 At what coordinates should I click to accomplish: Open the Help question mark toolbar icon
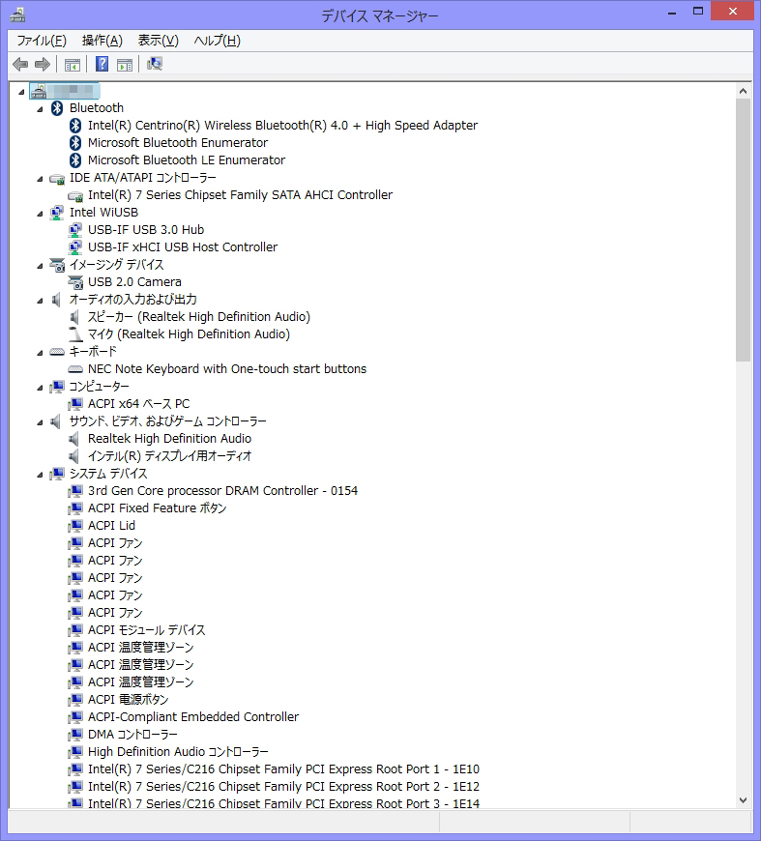pyautogui.click(x=102, y=65)
